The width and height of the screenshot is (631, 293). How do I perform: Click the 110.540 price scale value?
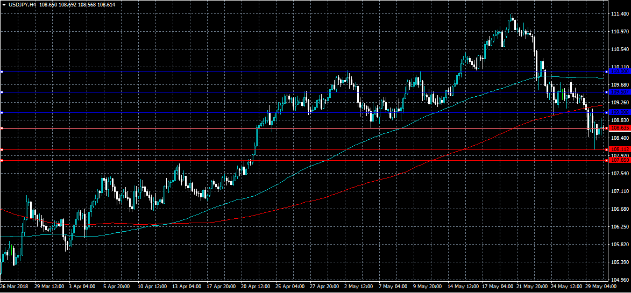pyautogui.click(x=620, y=49)
